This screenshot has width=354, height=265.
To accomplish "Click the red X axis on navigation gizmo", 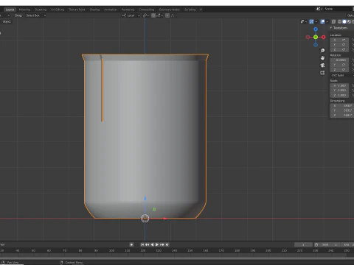I will point(324,37).
